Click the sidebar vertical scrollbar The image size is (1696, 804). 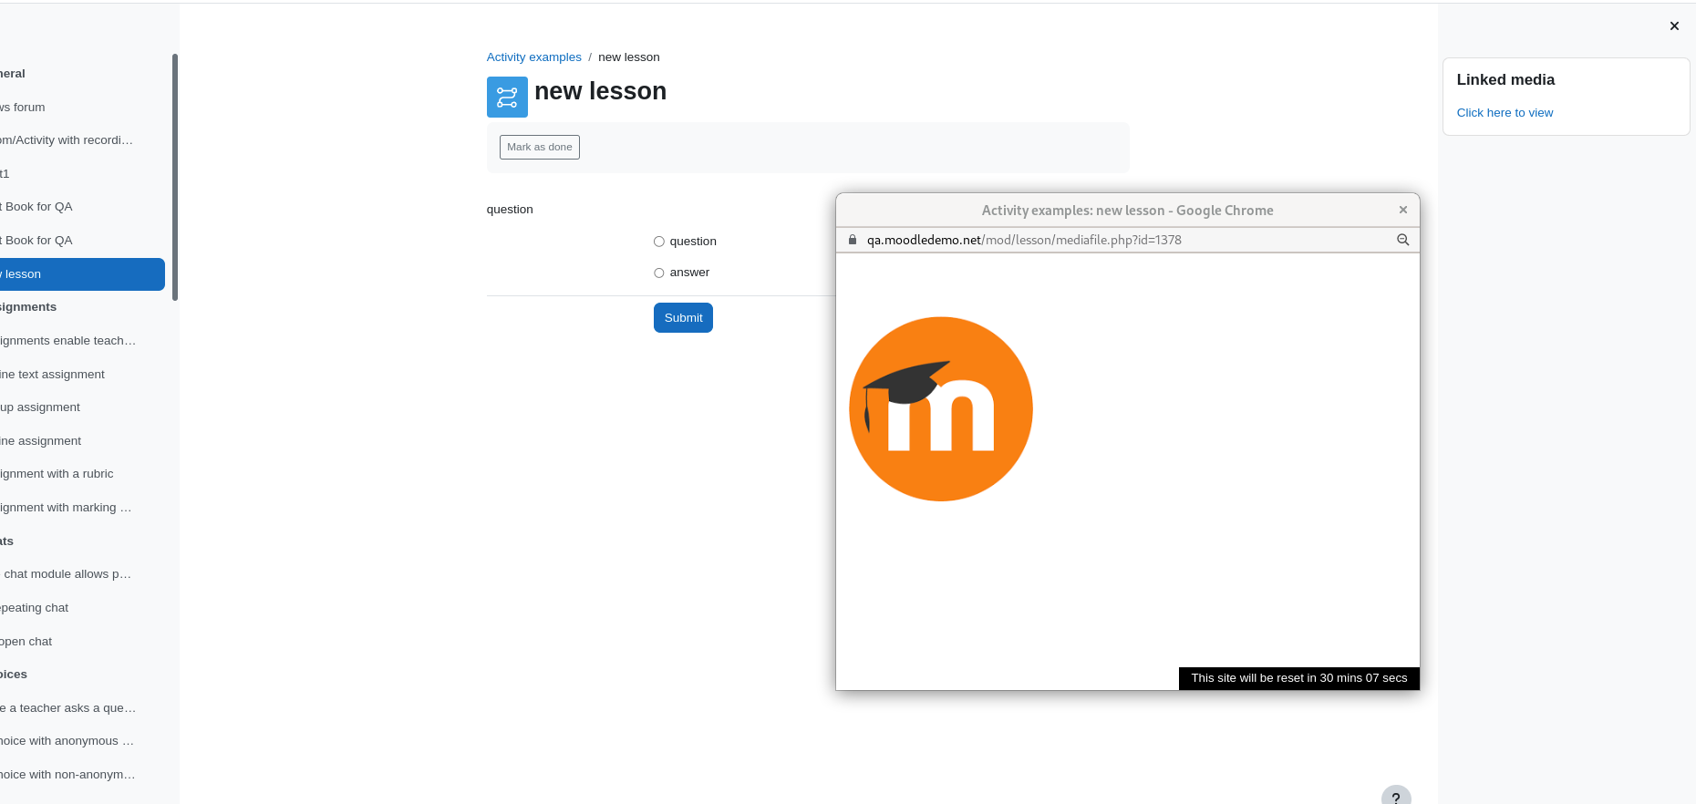click(175, 177)
